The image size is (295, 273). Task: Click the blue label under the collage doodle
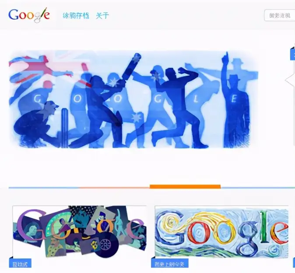click(x=20, y=263)
